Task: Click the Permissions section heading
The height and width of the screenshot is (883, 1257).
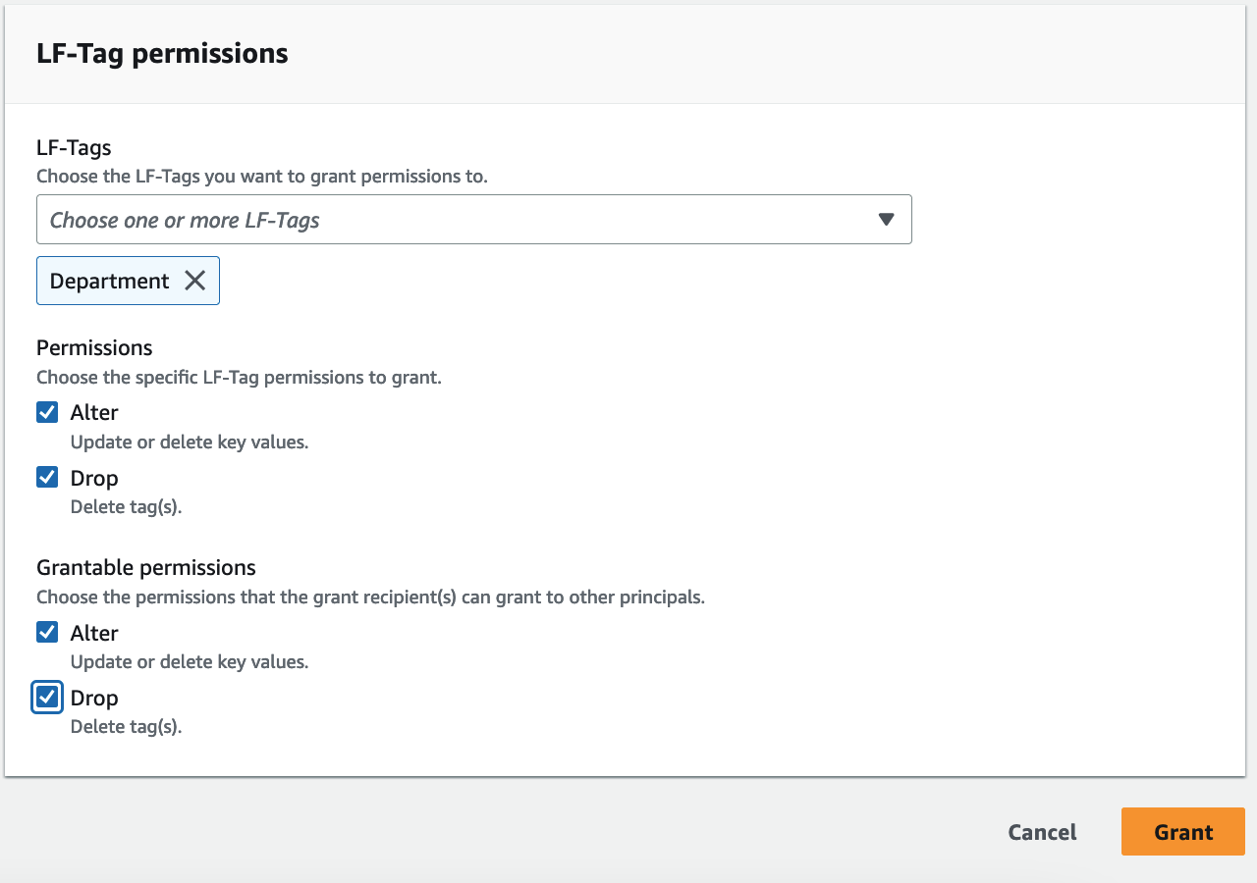Action: (94, 347)
